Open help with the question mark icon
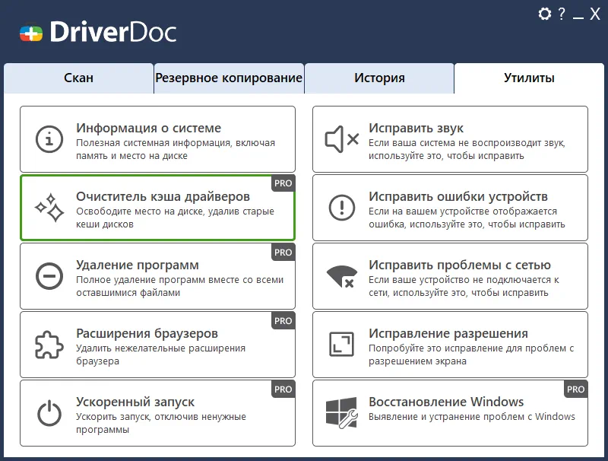Image resolution: width=608 pixels, height=461 pixels. pyautogui.click(x=561, y=14)
